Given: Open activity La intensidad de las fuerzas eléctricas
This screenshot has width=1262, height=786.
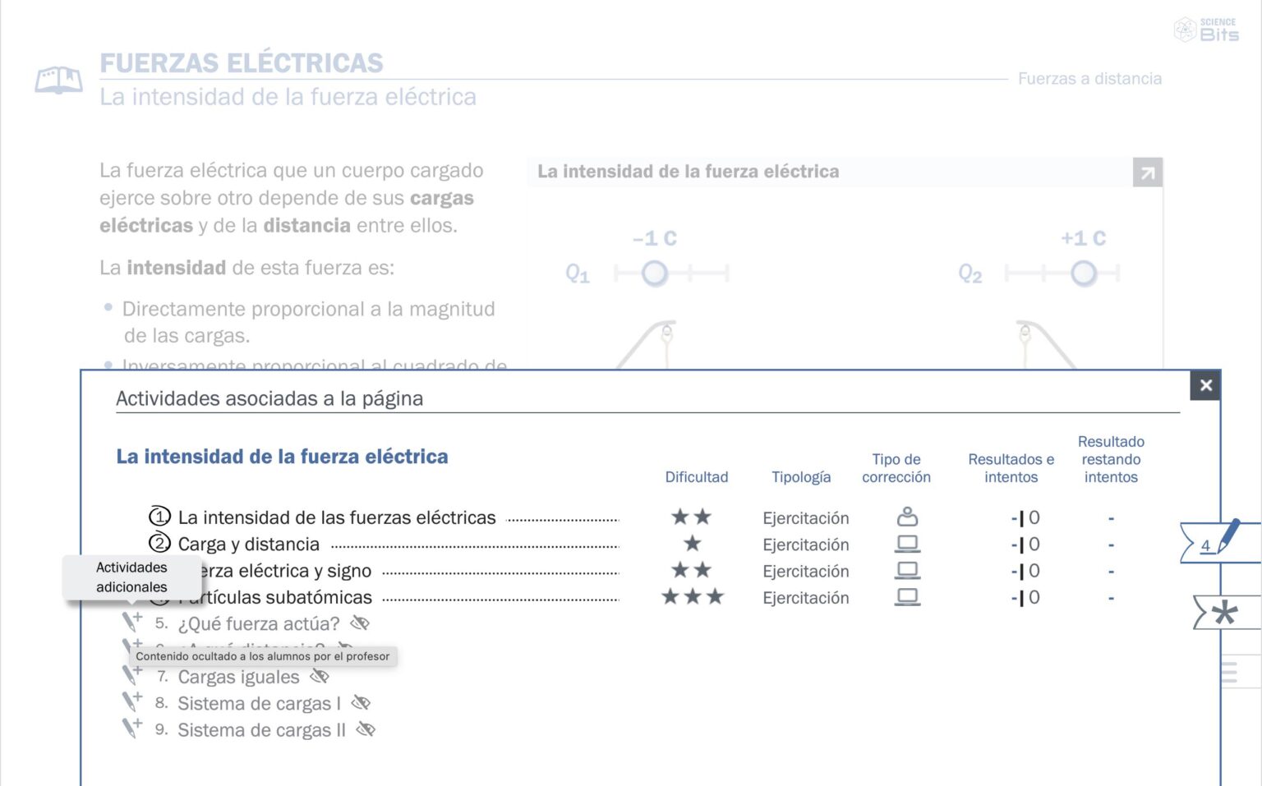Looking at the screenshot, I should click(337, 517).
